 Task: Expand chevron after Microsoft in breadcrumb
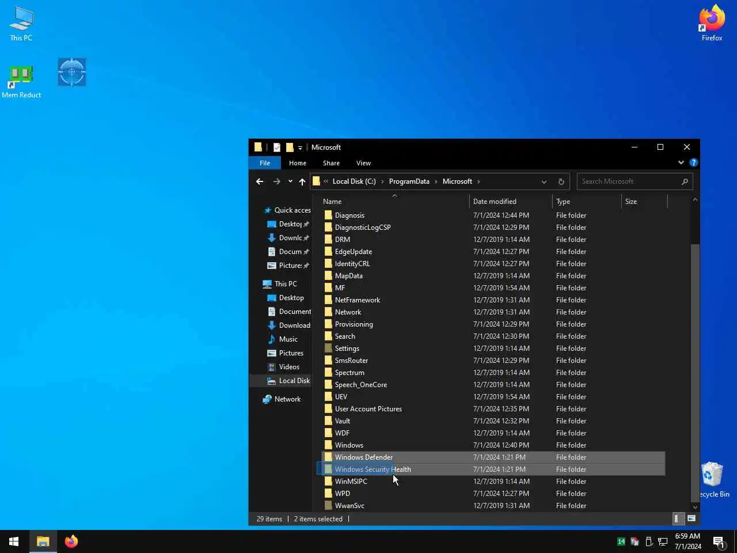point(478,181)
